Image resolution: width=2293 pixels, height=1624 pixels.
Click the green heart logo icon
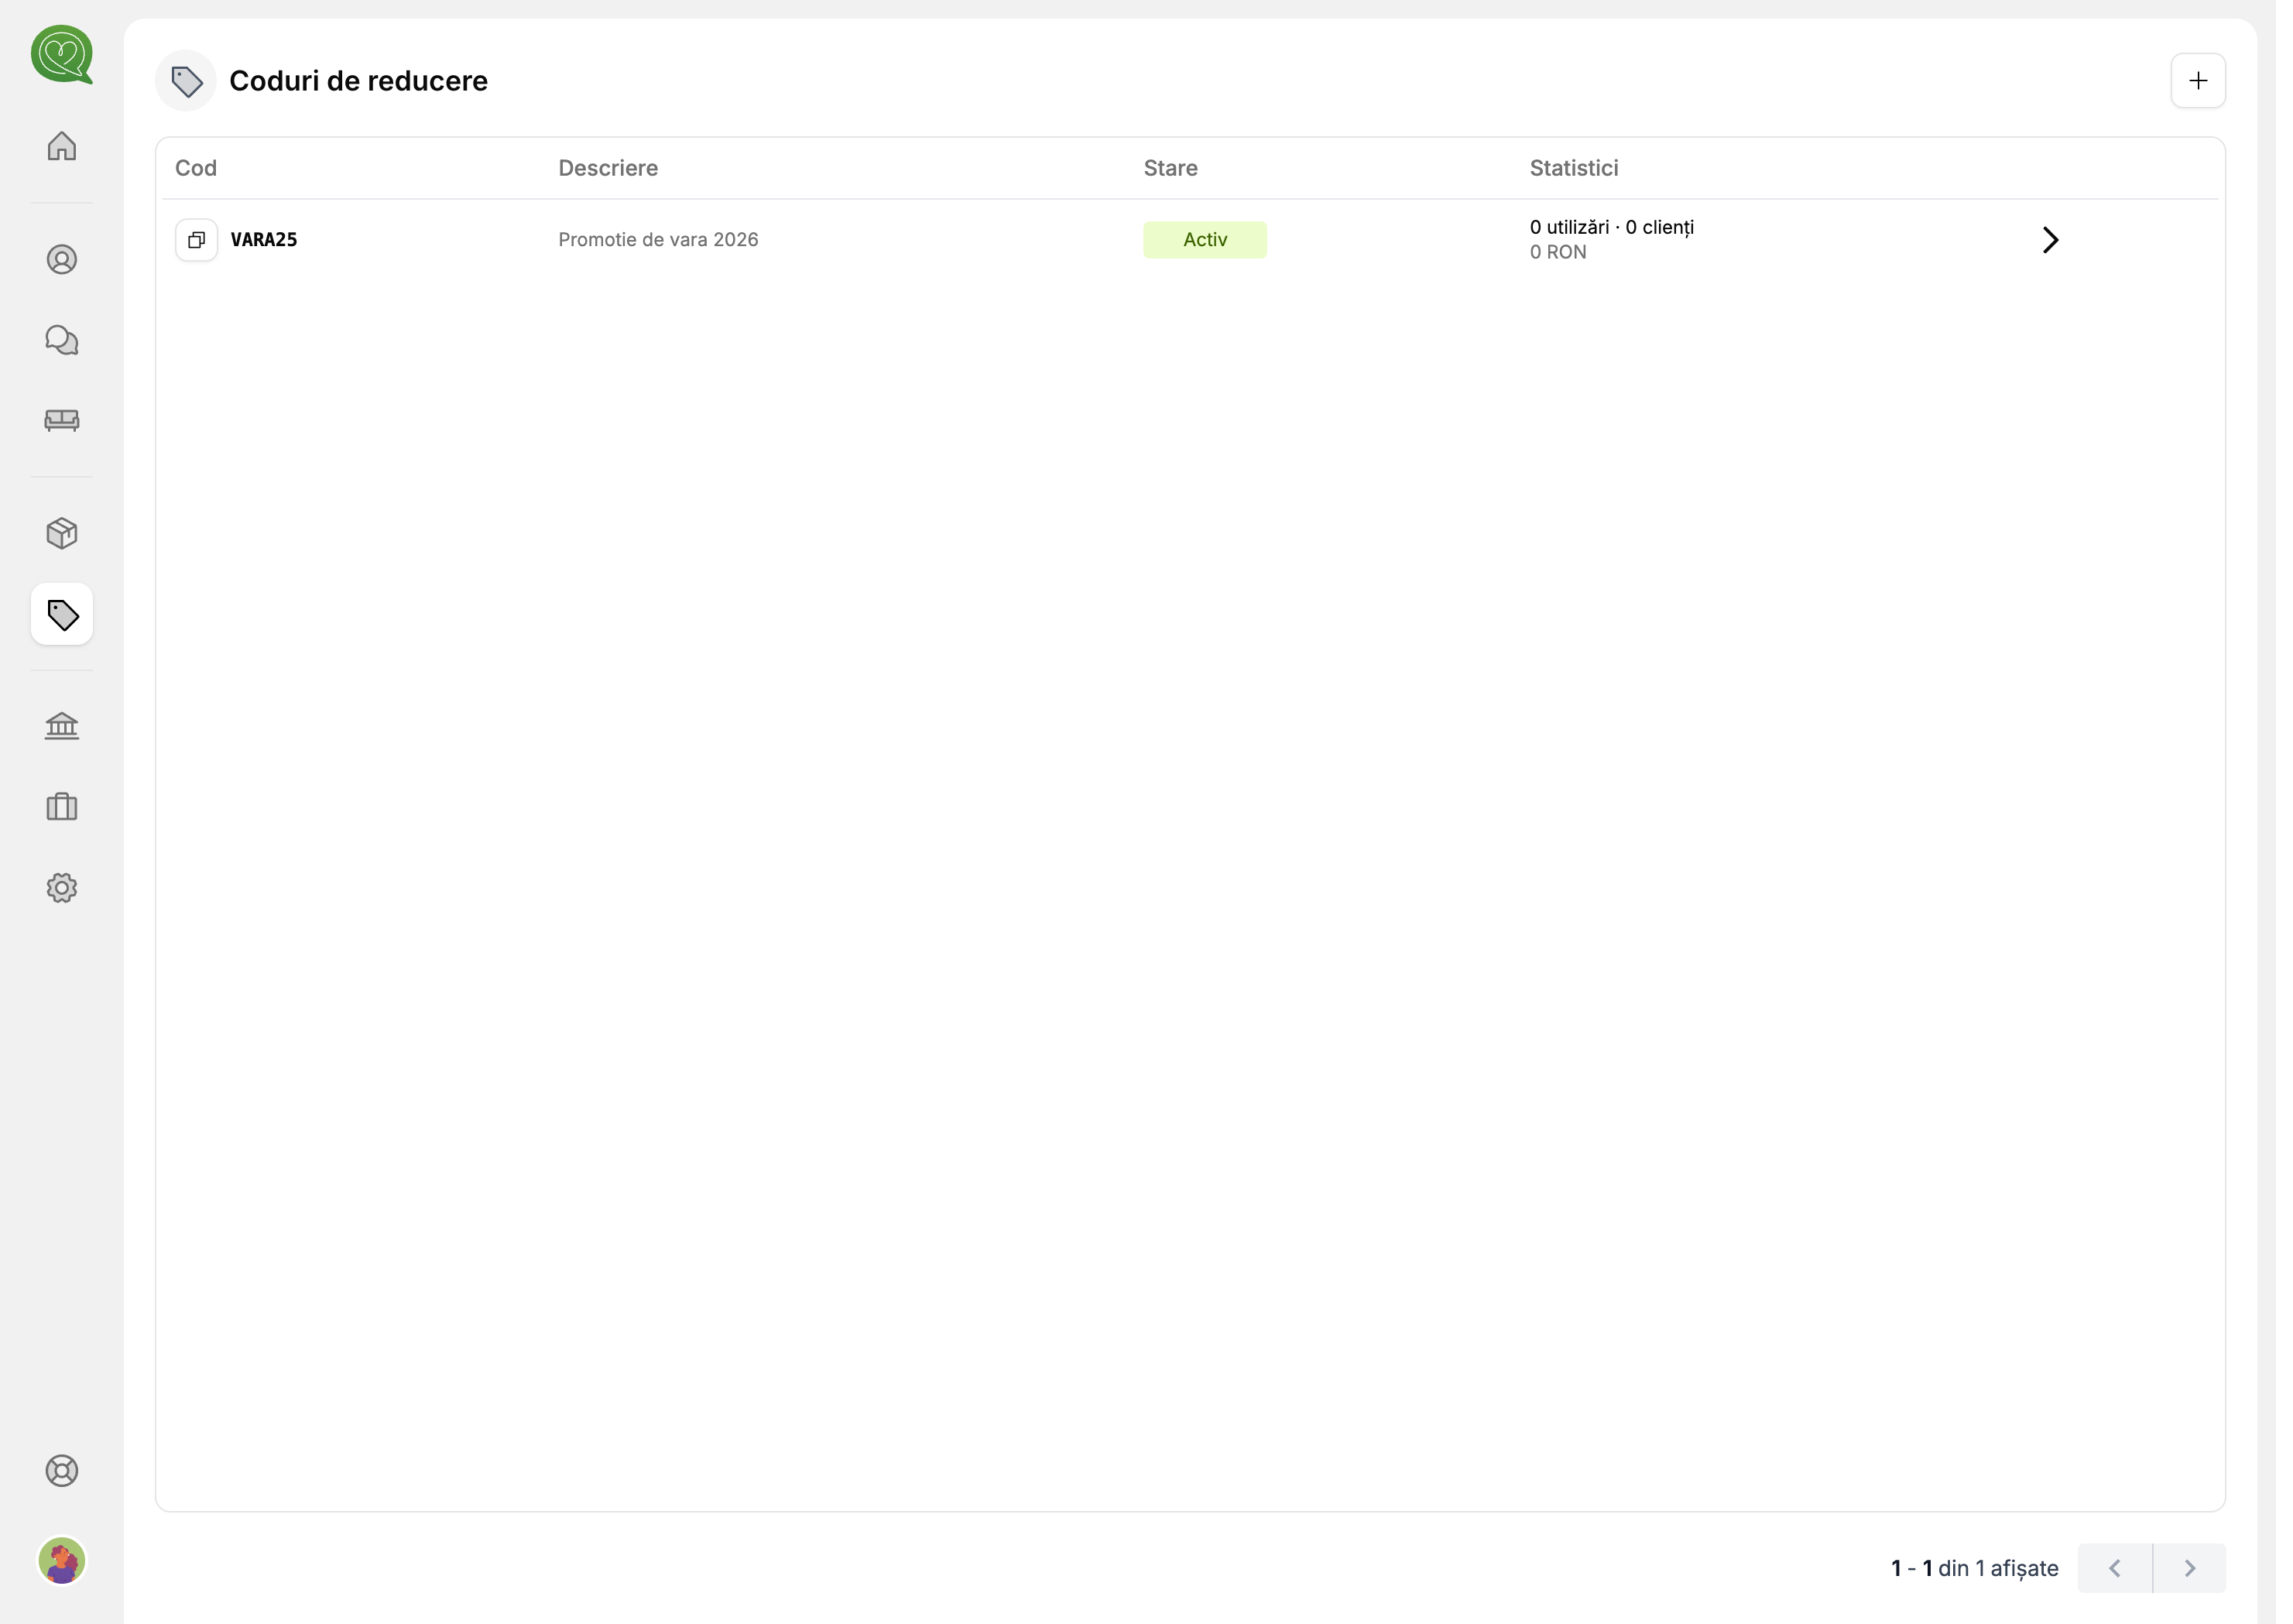62,54
